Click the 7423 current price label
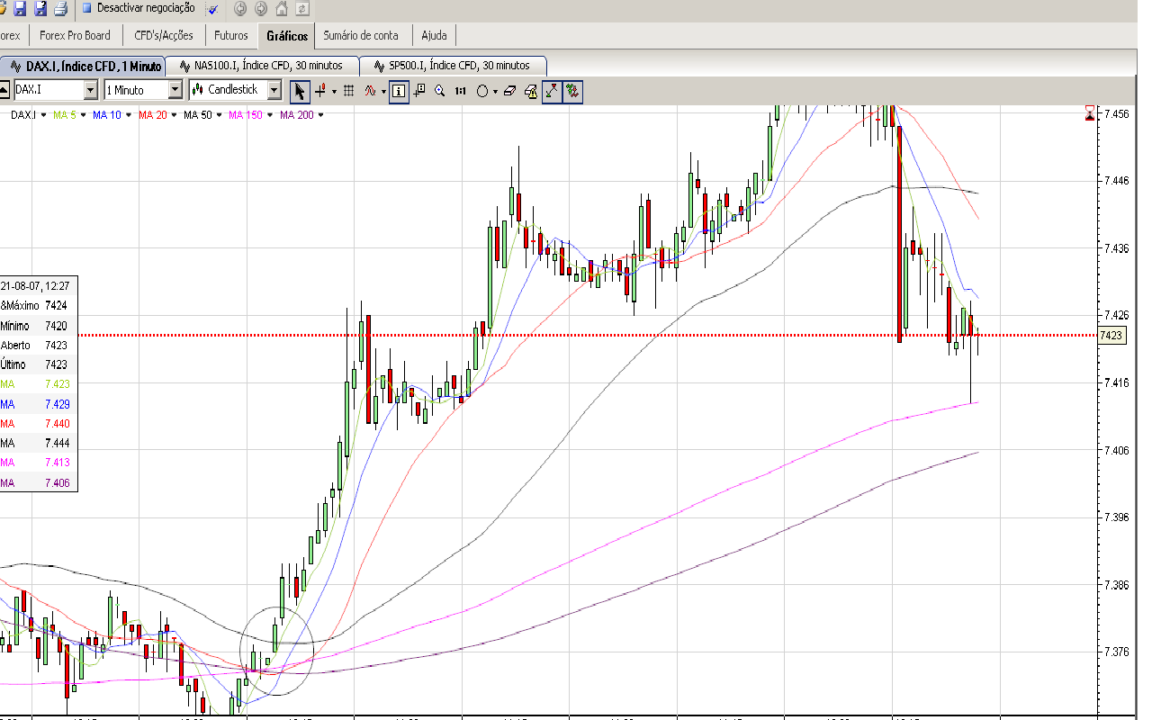Screen dimensions: 1152x720 pos(1111,336)
